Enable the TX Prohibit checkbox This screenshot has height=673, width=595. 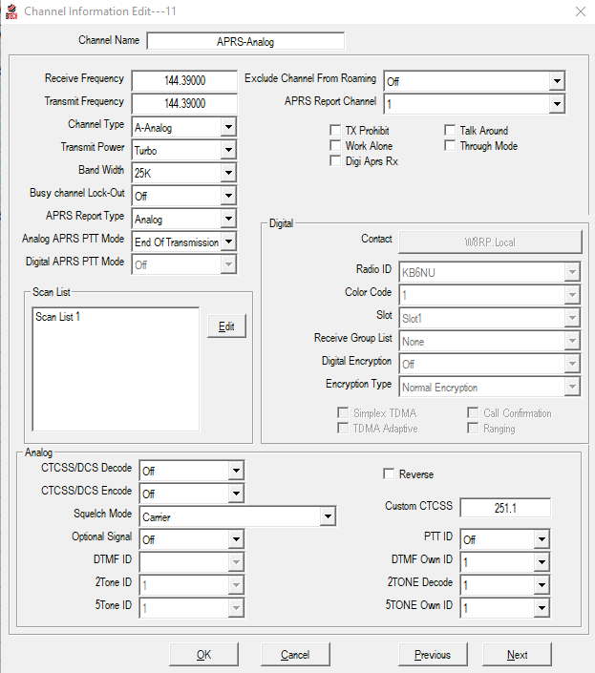click(335, 131)
